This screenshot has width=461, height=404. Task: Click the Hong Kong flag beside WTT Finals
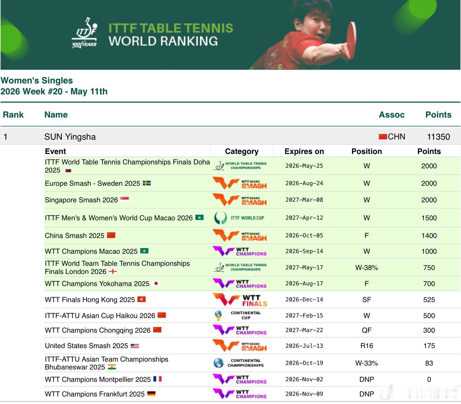141,299
